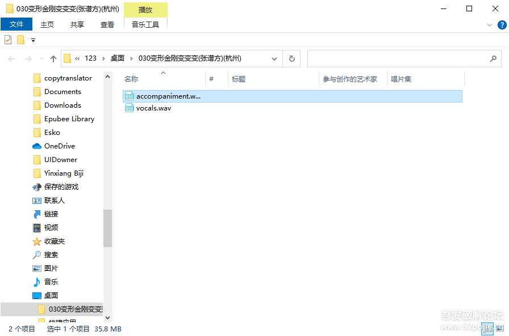Jump to 桌面 via the address bar breadcrumb

(x=117, y=58)
